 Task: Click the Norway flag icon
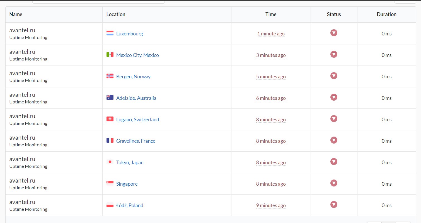click(x=110, y=76)
